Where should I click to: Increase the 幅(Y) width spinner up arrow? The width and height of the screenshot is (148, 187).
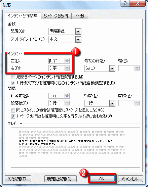tap(137, 67)
